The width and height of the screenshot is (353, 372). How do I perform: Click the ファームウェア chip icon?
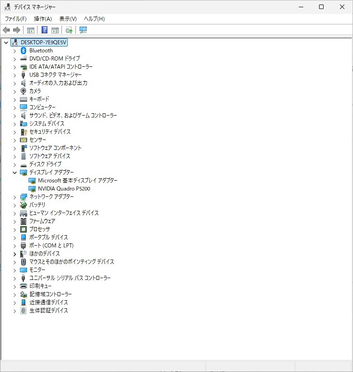point(24,221)
